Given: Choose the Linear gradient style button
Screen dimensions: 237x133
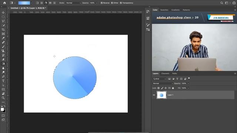Looking at the screenshot, I should [x=37, y=3].
